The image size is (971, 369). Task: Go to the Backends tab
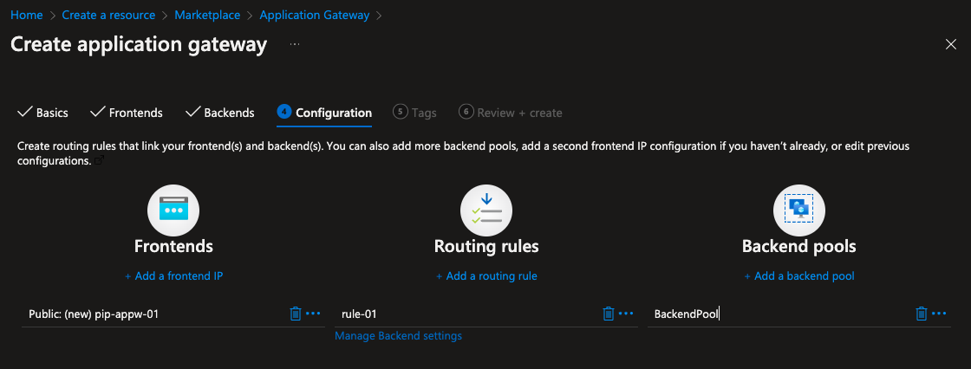220,113
